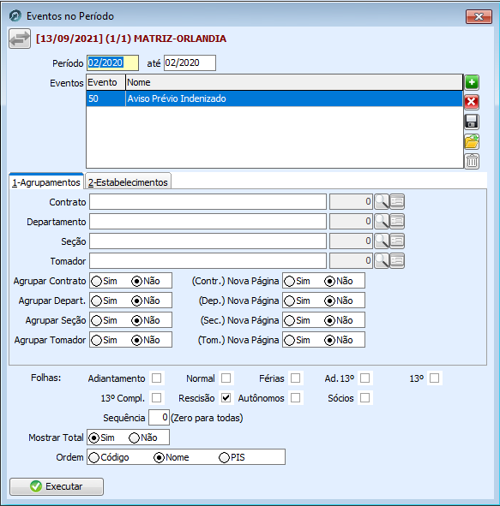Image resolution: width=500 pixels, height=506 pixels.
Task: Click the trash can delete list icon
Action: coord(472,161)
